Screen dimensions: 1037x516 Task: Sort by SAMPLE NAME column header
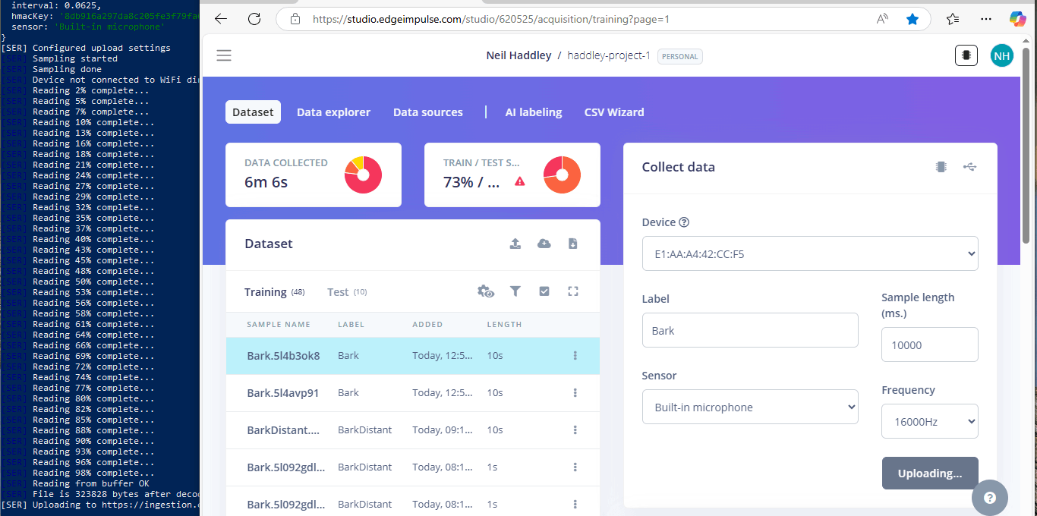point(279,324)
